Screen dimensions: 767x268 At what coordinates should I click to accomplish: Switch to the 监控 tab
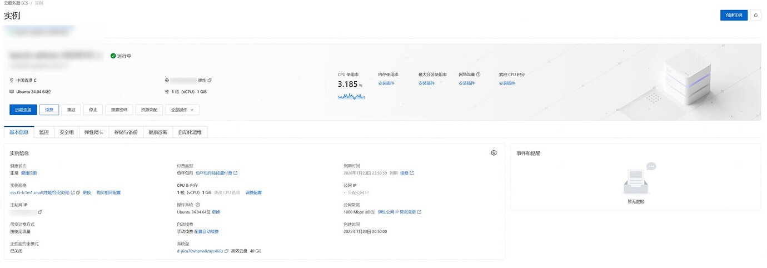[x=44, y=132]
